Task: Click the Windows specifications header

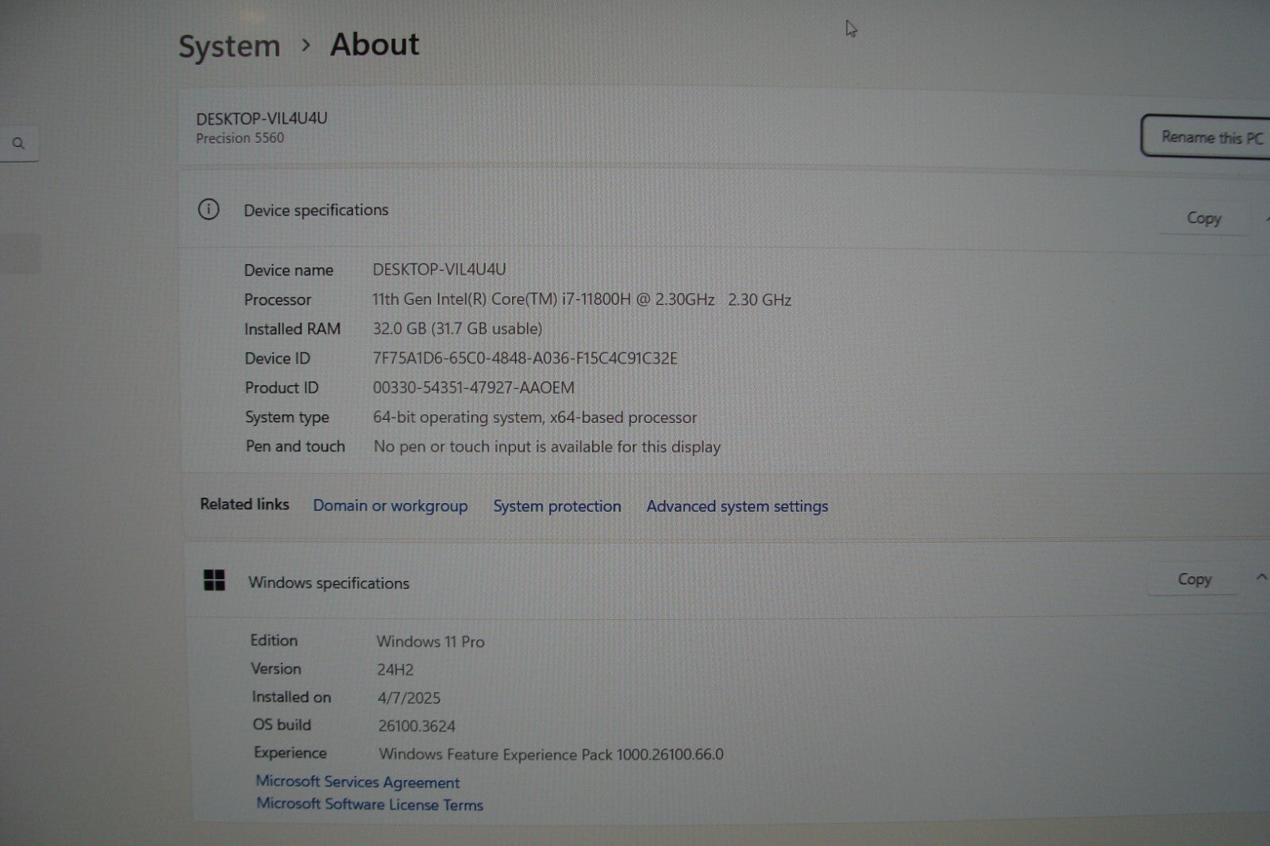Action: coord(329,583)
